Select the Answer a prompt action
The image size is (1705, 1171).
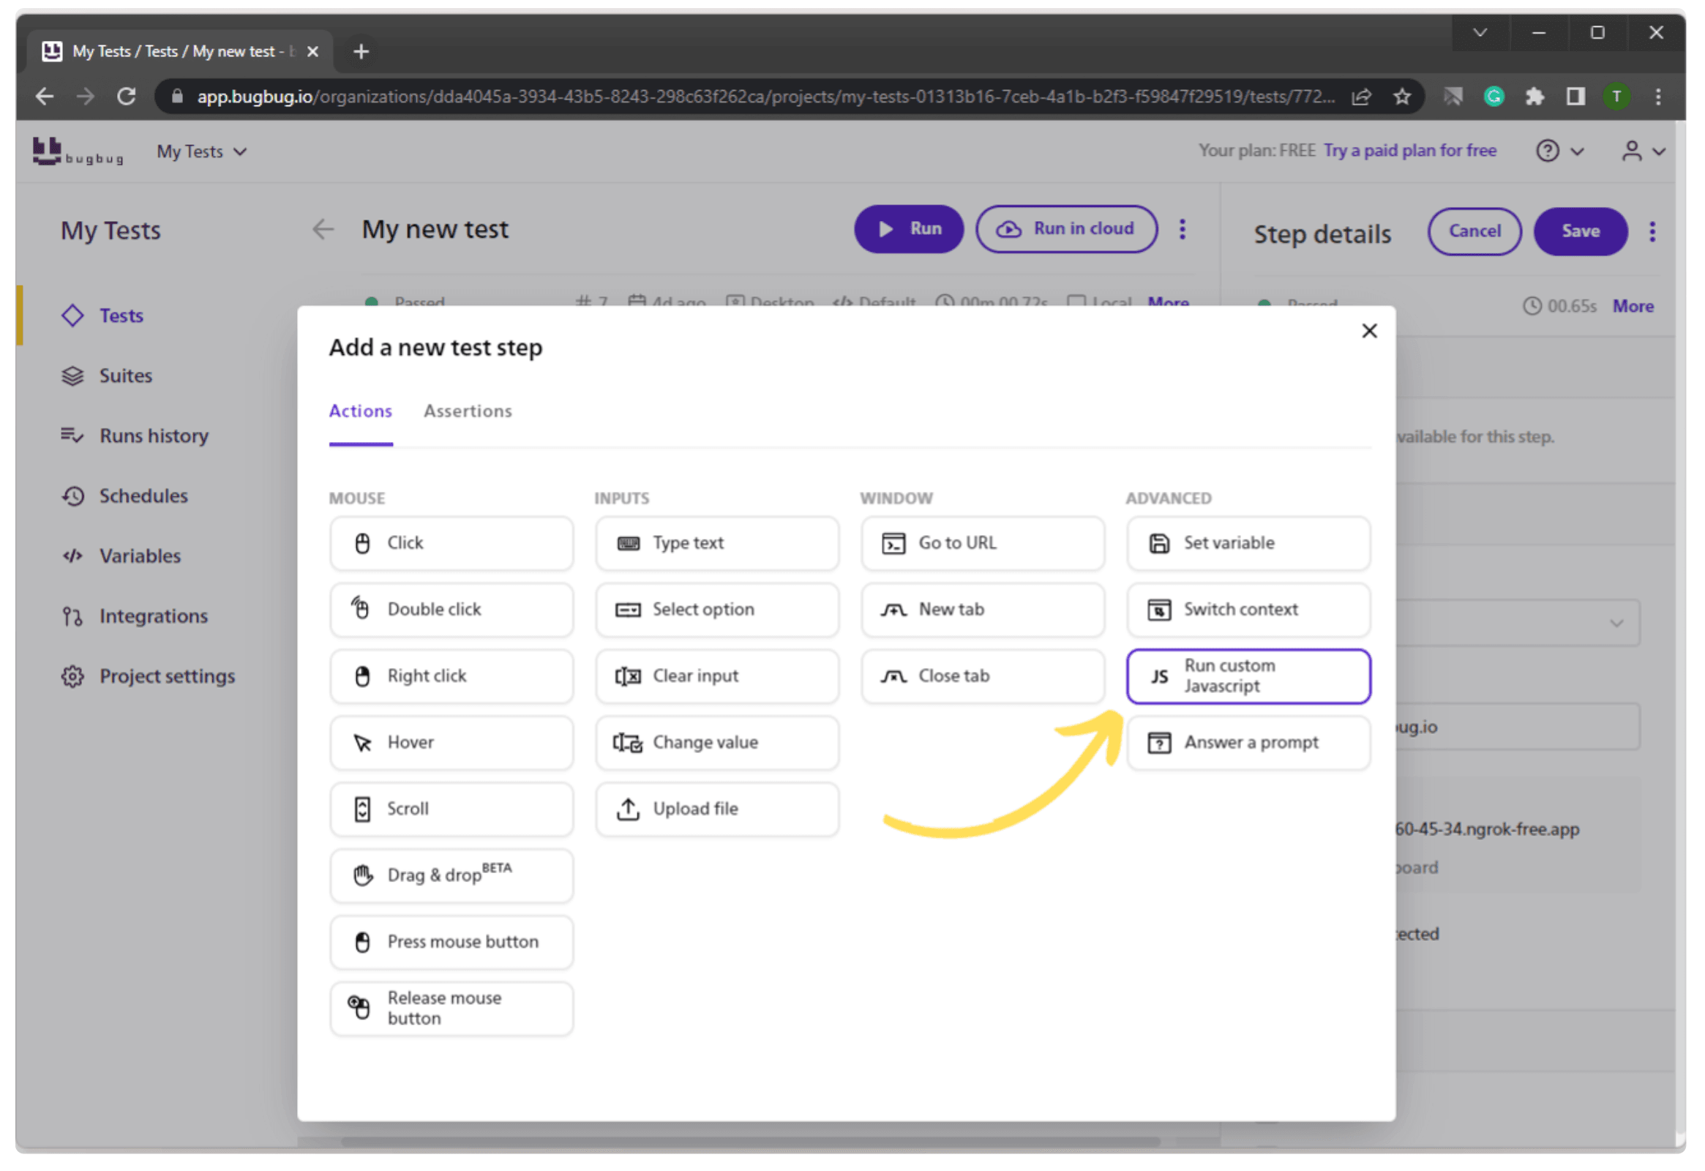pyautogui.click(x=1248, y=744)
